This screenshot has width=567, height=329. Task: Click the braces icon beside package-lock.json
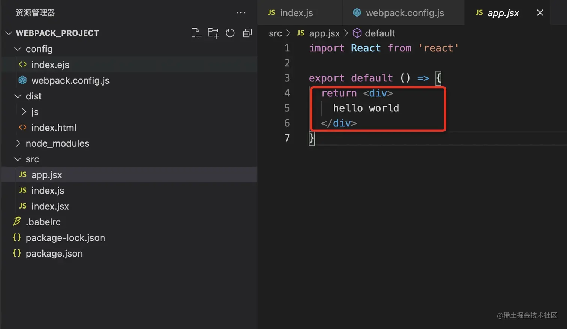[x=17, y=237]
